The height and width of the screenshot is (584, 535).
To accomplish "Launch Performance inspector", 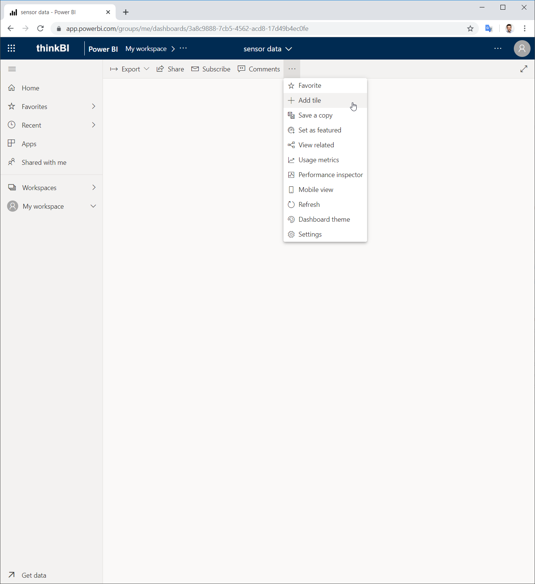I will 325,175.
